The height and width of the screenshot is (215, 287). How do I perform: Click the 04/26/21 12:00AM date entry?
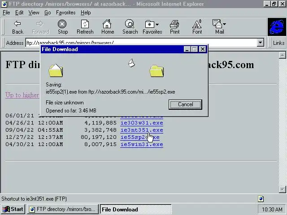coord(34,123)
